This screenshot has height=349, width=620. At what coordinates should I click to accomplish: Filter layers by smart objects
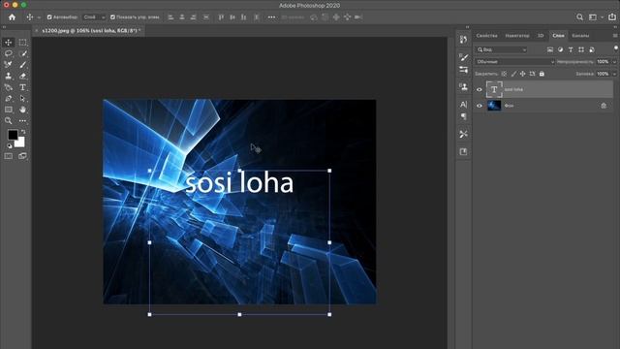click(592, 49)
